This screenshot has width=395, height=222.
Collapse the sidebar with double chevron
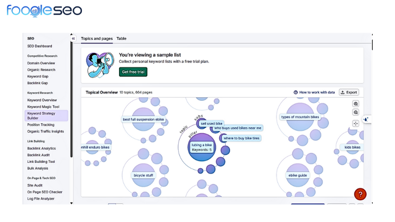click(x=74, y=38)
